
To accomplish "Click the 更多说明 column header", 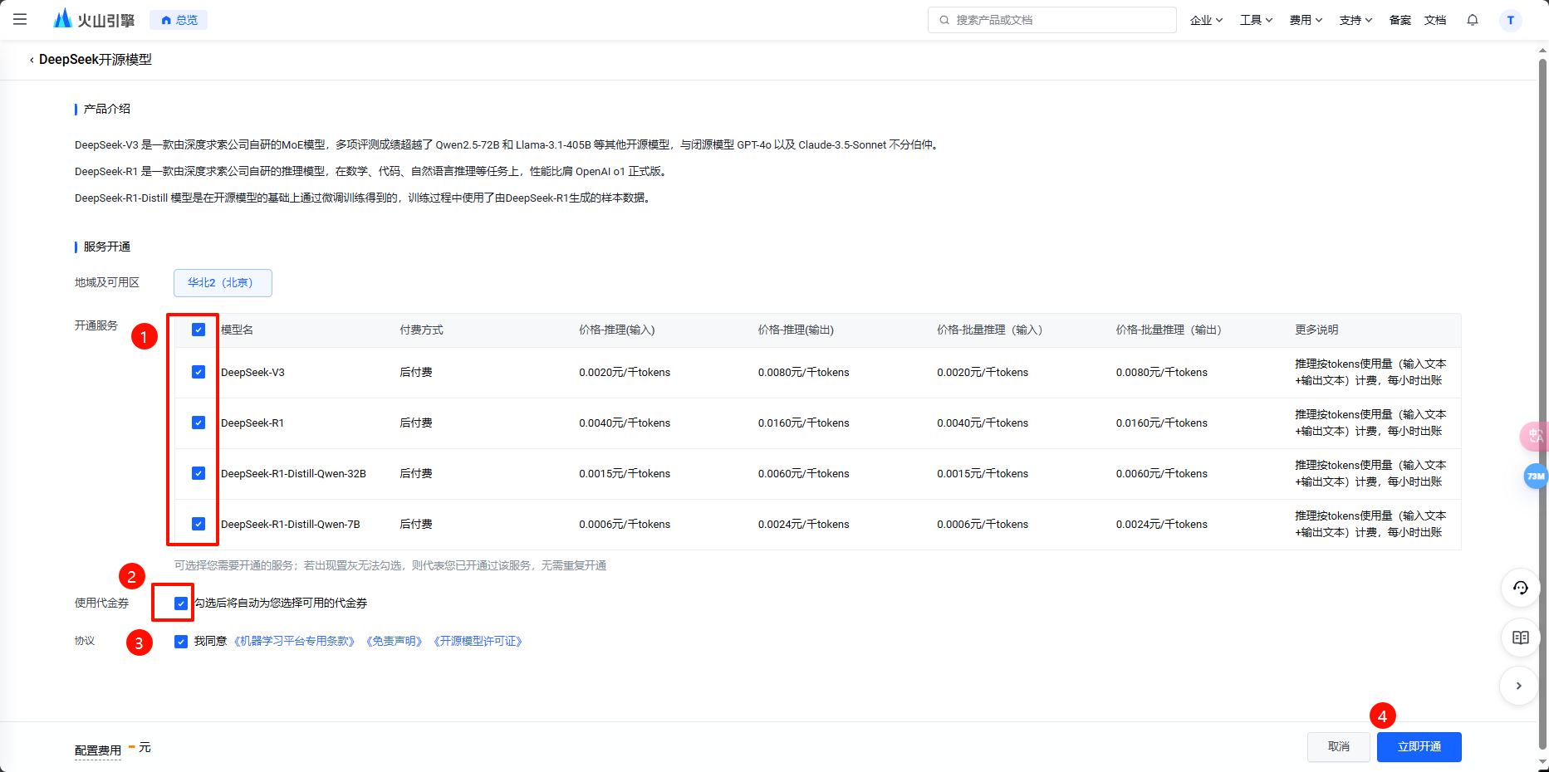I will 1316,330.
